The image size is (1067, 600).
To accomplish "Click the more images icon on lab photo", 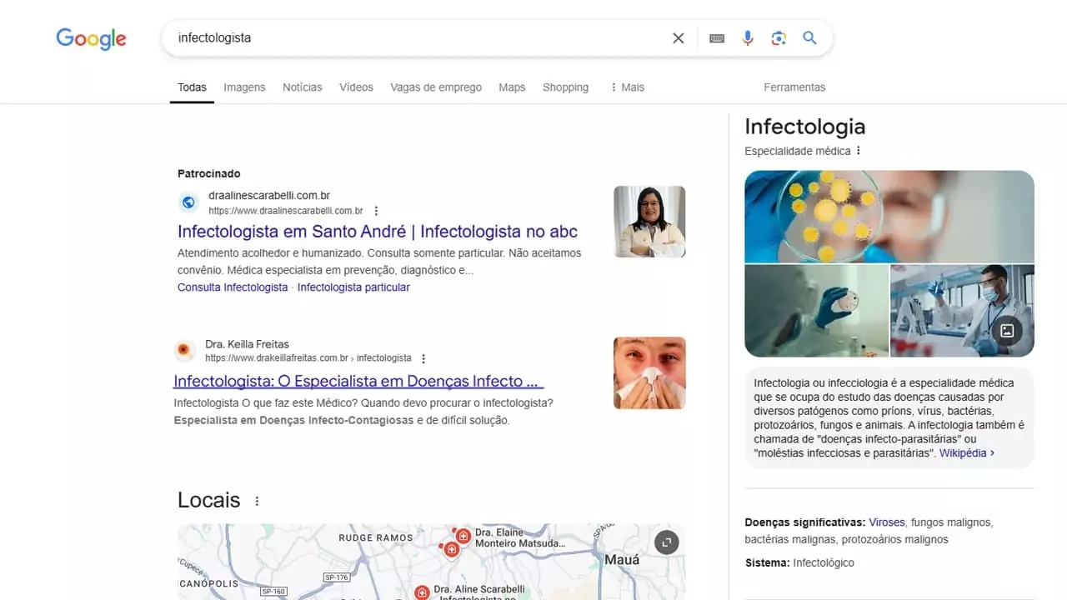I will (x=1007, y=331).
